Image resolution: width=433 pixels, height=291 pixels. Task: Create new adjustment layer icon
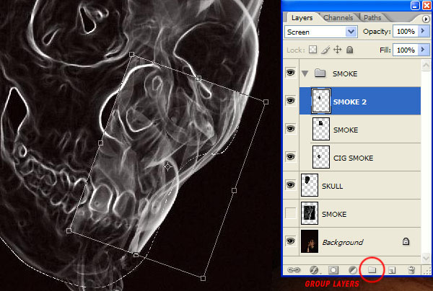click(353, 270)
